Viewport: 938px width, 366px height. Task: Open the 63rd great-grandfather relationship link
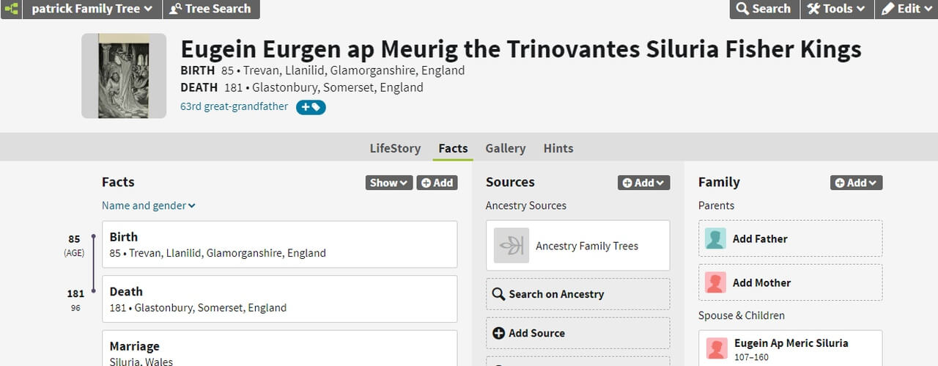[234, 107]
